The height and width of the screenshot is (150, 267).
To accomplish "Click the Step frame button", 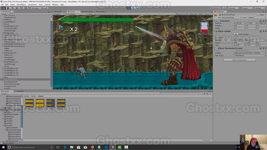I will coord(138,8).
